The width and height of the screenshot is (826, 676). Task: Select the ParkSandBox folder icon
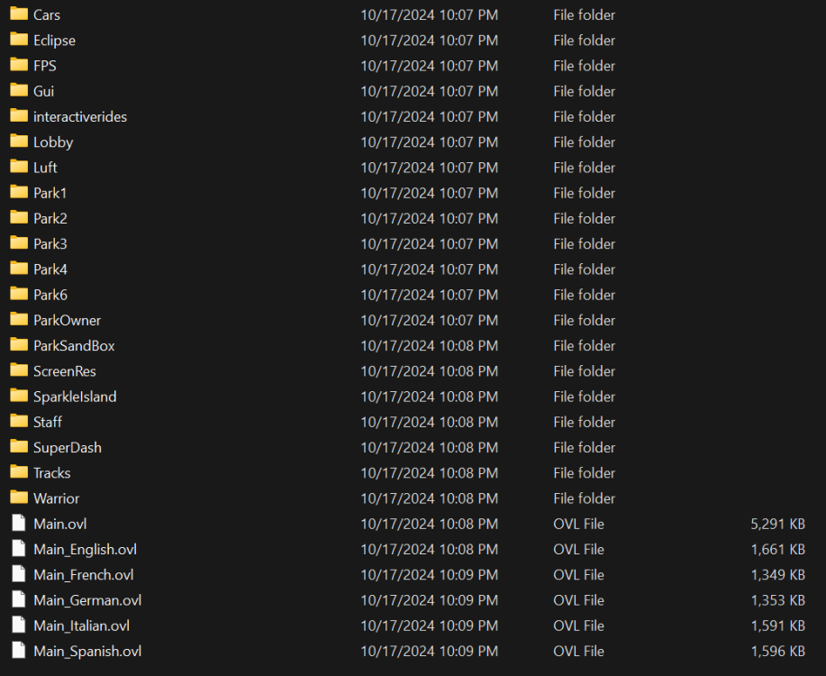(x=19, y=345)
